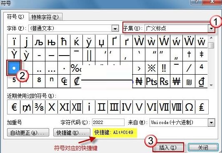This screenshot has width=222, height=153.
Task: Pick the recently used ⅜ fraction
Action: (x=39, y=107)
